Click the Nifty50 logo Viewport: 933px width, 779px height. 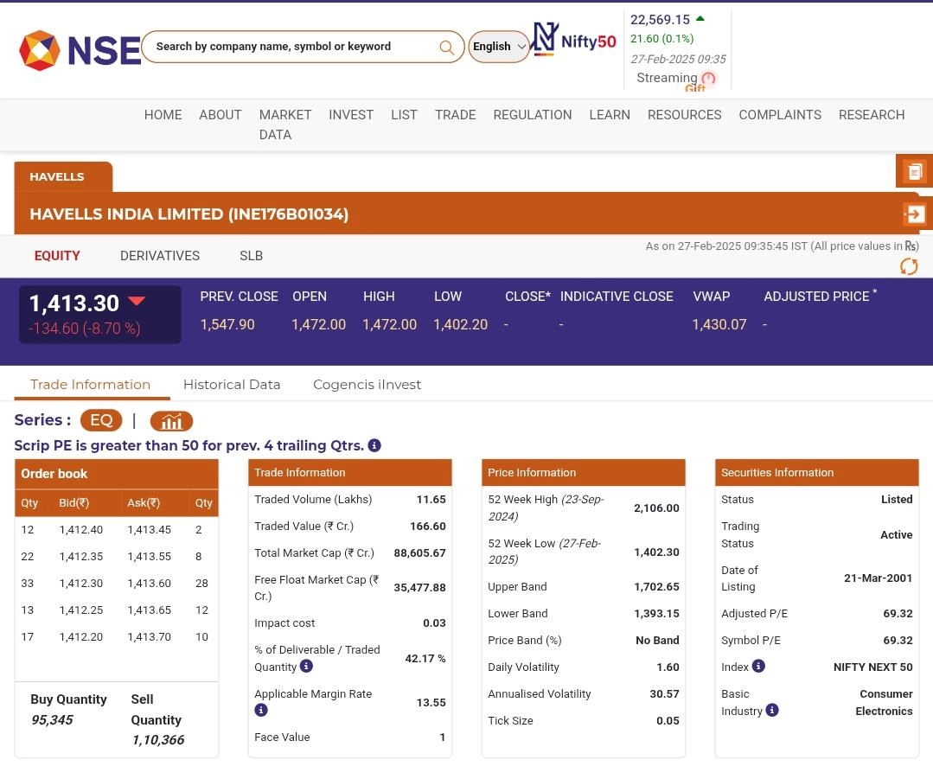573,40
